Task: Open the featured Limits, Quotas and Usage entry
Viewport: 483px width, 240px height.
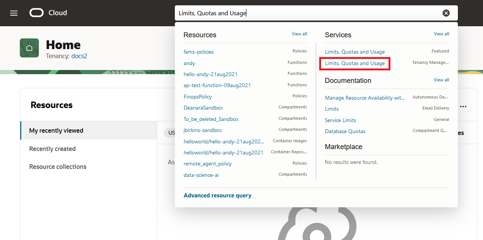Action: coord(355,51)
